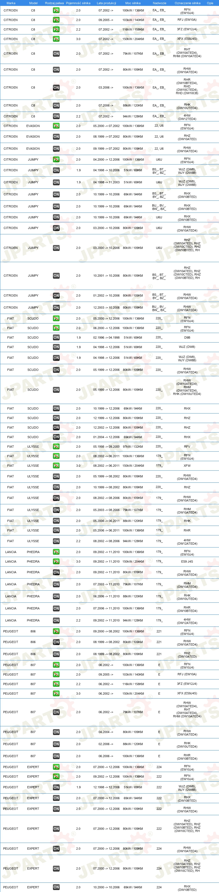
Task: Click the Rodzaj paliwa column header
Action: click(54, 3)
